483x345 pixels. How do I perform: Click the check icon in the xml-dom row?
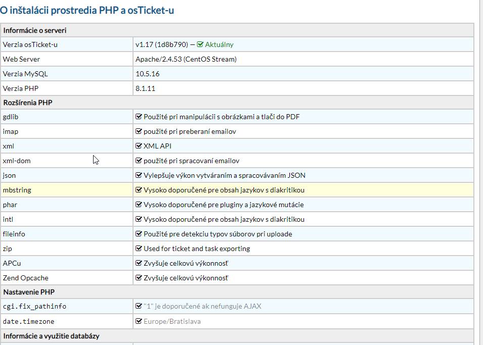coord(139,160)
